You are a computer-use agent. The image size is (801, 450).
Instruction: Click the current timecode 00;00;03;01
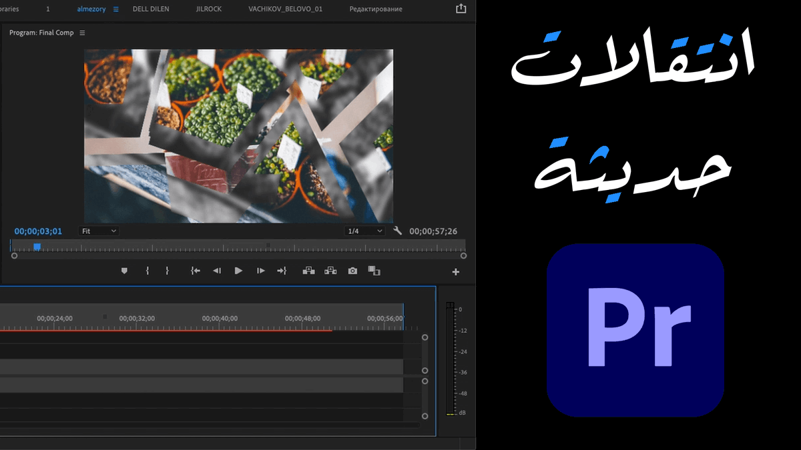38,231
